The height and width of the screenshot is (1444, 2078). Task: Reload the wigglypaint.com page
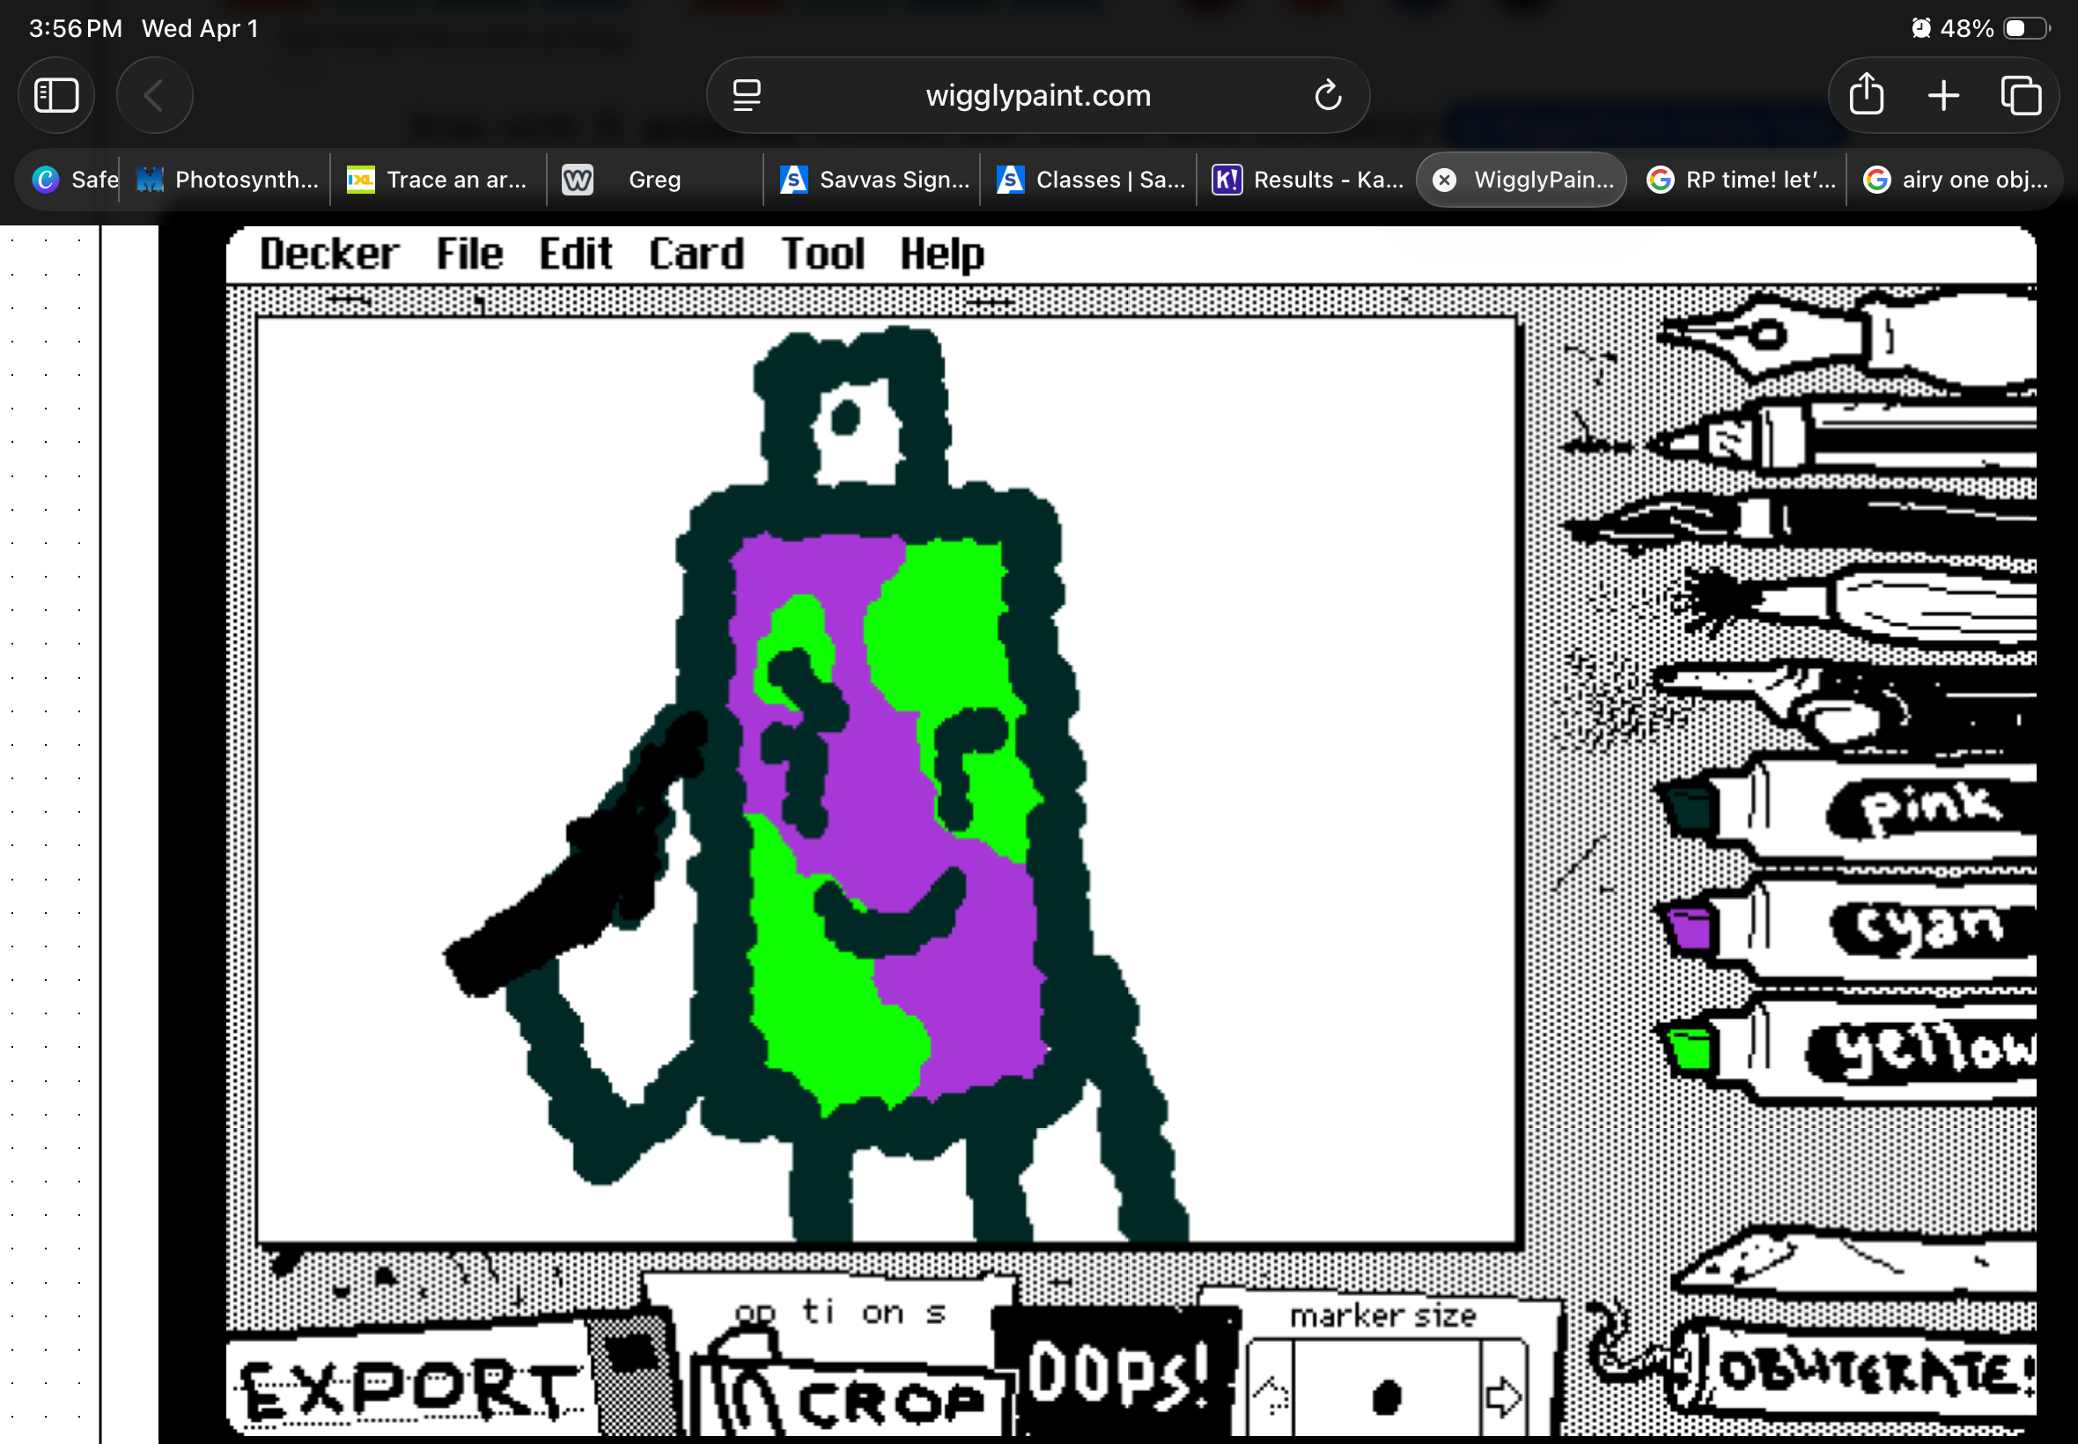[x=1326, y=94]
